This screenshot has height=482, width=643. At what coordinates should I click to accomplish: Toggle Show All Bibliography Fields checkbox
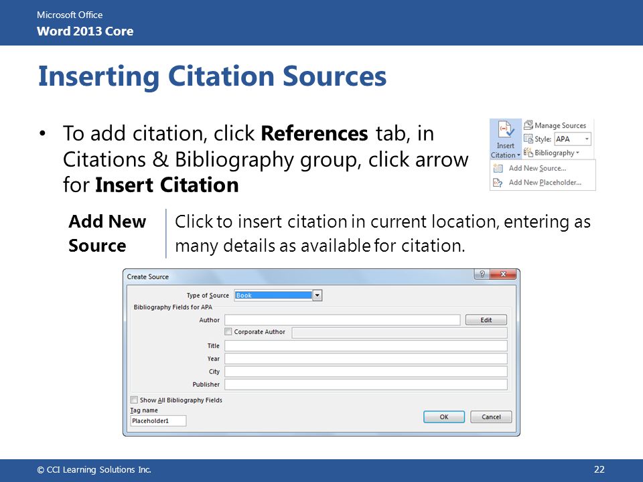tap(134, 400)
